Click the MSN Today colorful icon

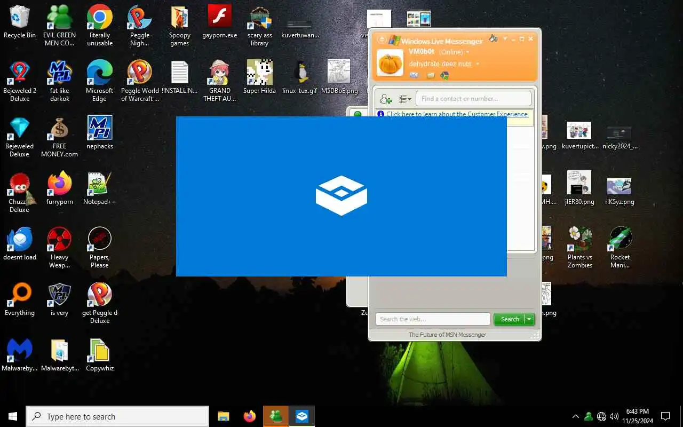444,75
